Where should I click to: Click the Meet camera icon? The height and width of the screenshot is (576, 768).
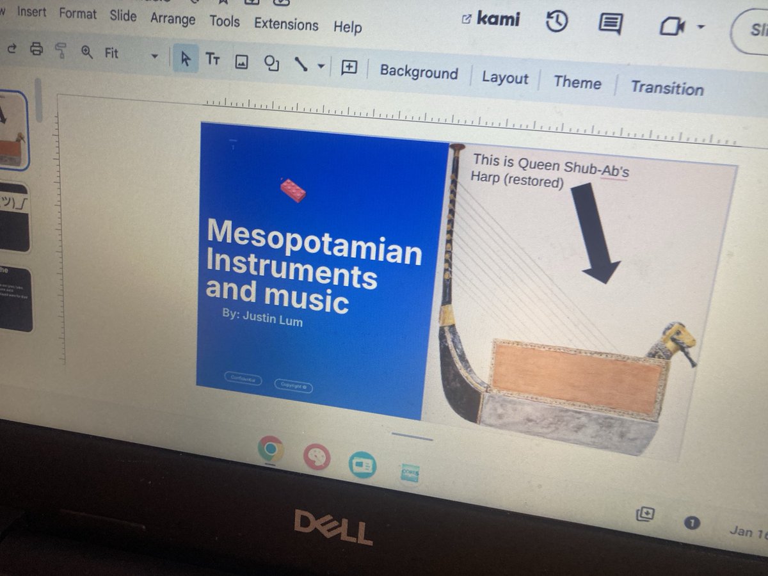point(671,26)
